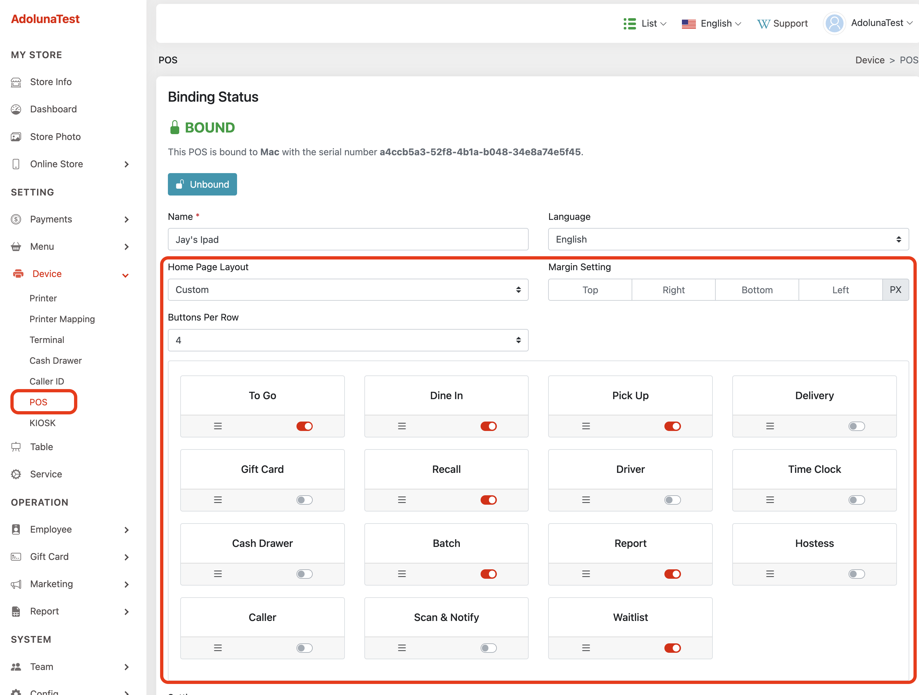The height and width of the screenshot is (695, 919).
Task: Click the Table icon in sidebar
Action: pos(16,447)
